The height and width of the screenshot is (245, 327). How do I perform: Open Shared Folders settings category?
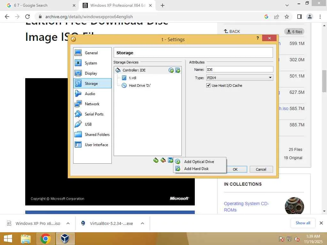tap(92, 135)
